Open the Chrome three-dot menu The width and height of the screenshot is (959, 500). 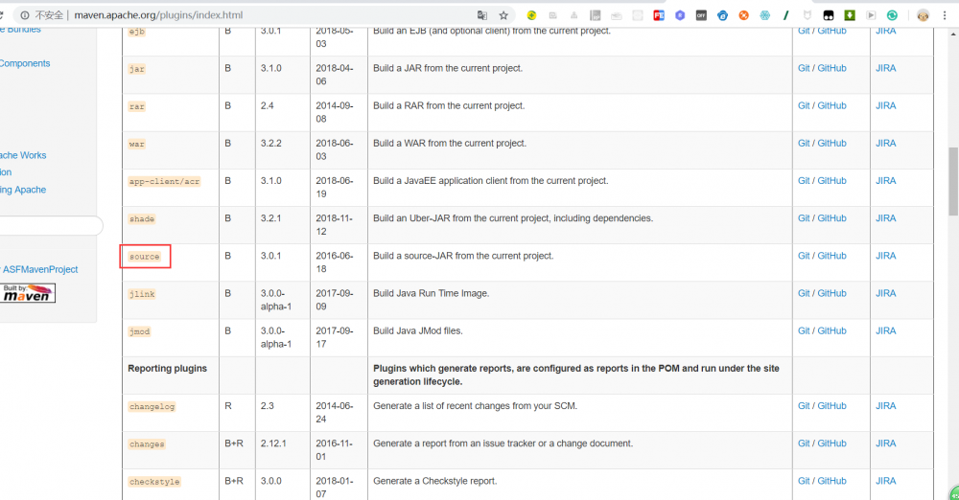pos(945,15)
